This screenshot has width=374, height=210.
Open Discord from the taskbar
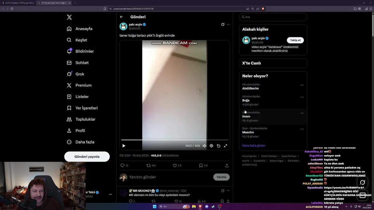pos(207,206)
